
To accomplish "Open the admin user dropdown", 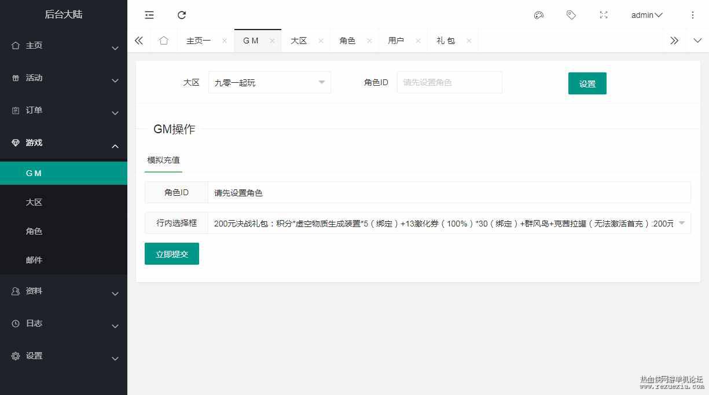I will tap(647, 15).
